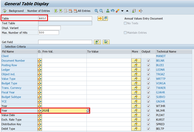194x132 pixels.
Task: Toggle Output checkbox for Debit Type row
Action: click(x=148, y=129)
